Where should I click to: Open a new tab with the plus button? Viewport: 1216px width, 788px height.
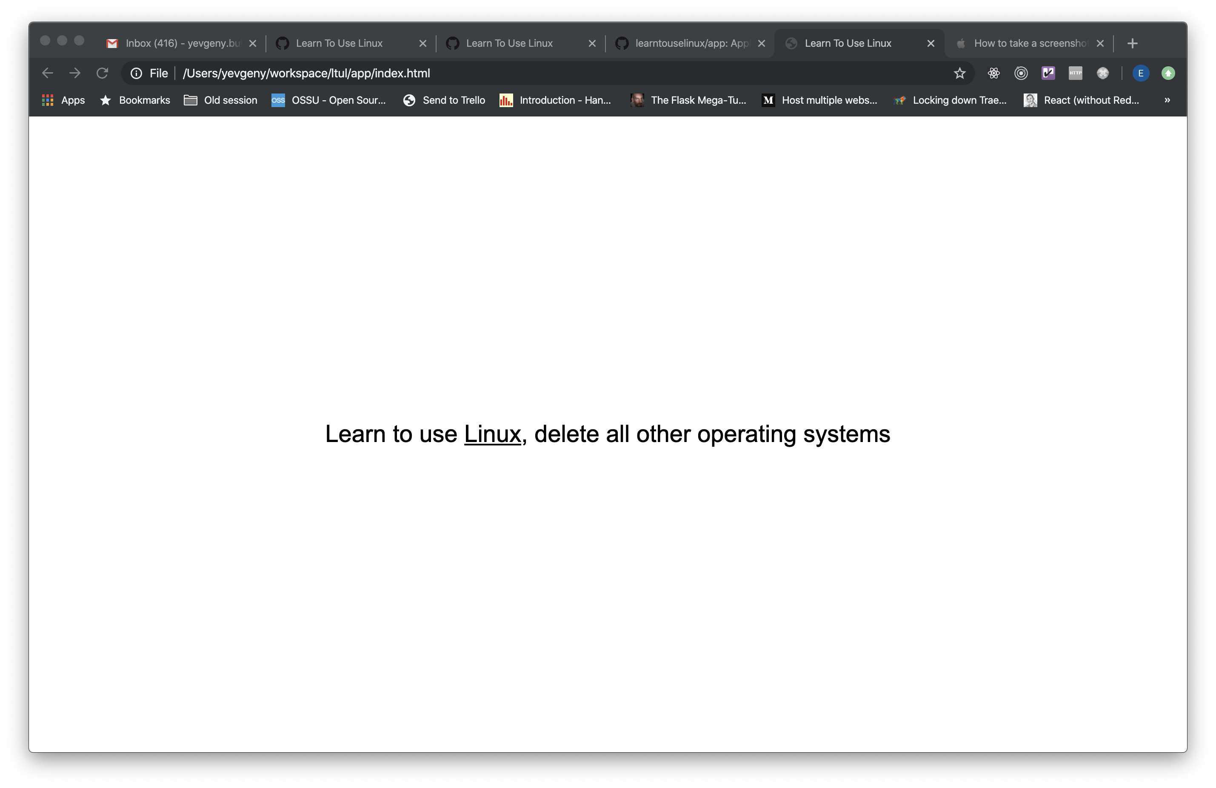click(x=1132, y=43)
